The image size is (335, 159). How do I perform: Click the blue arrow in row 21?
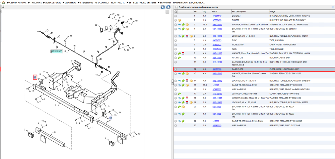coord(180,114)
